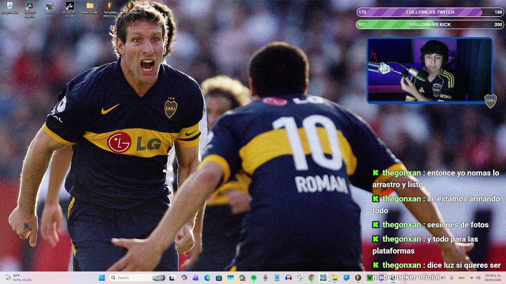Click chat message "sesiones de fotos"

458,225
